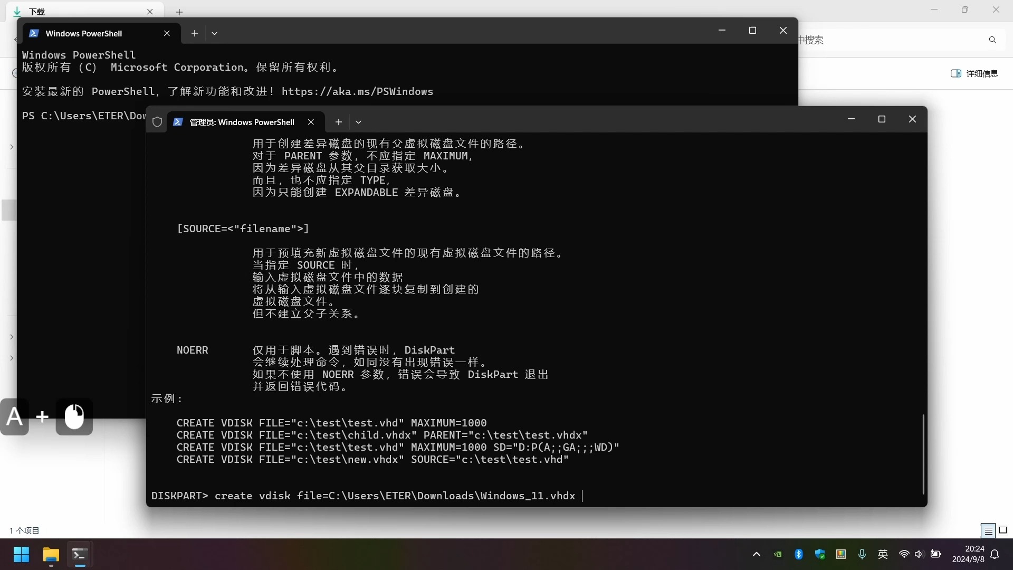Maximize the admin PowerShell window
This screenshot has width=1013, height=570.
point(882,119)
